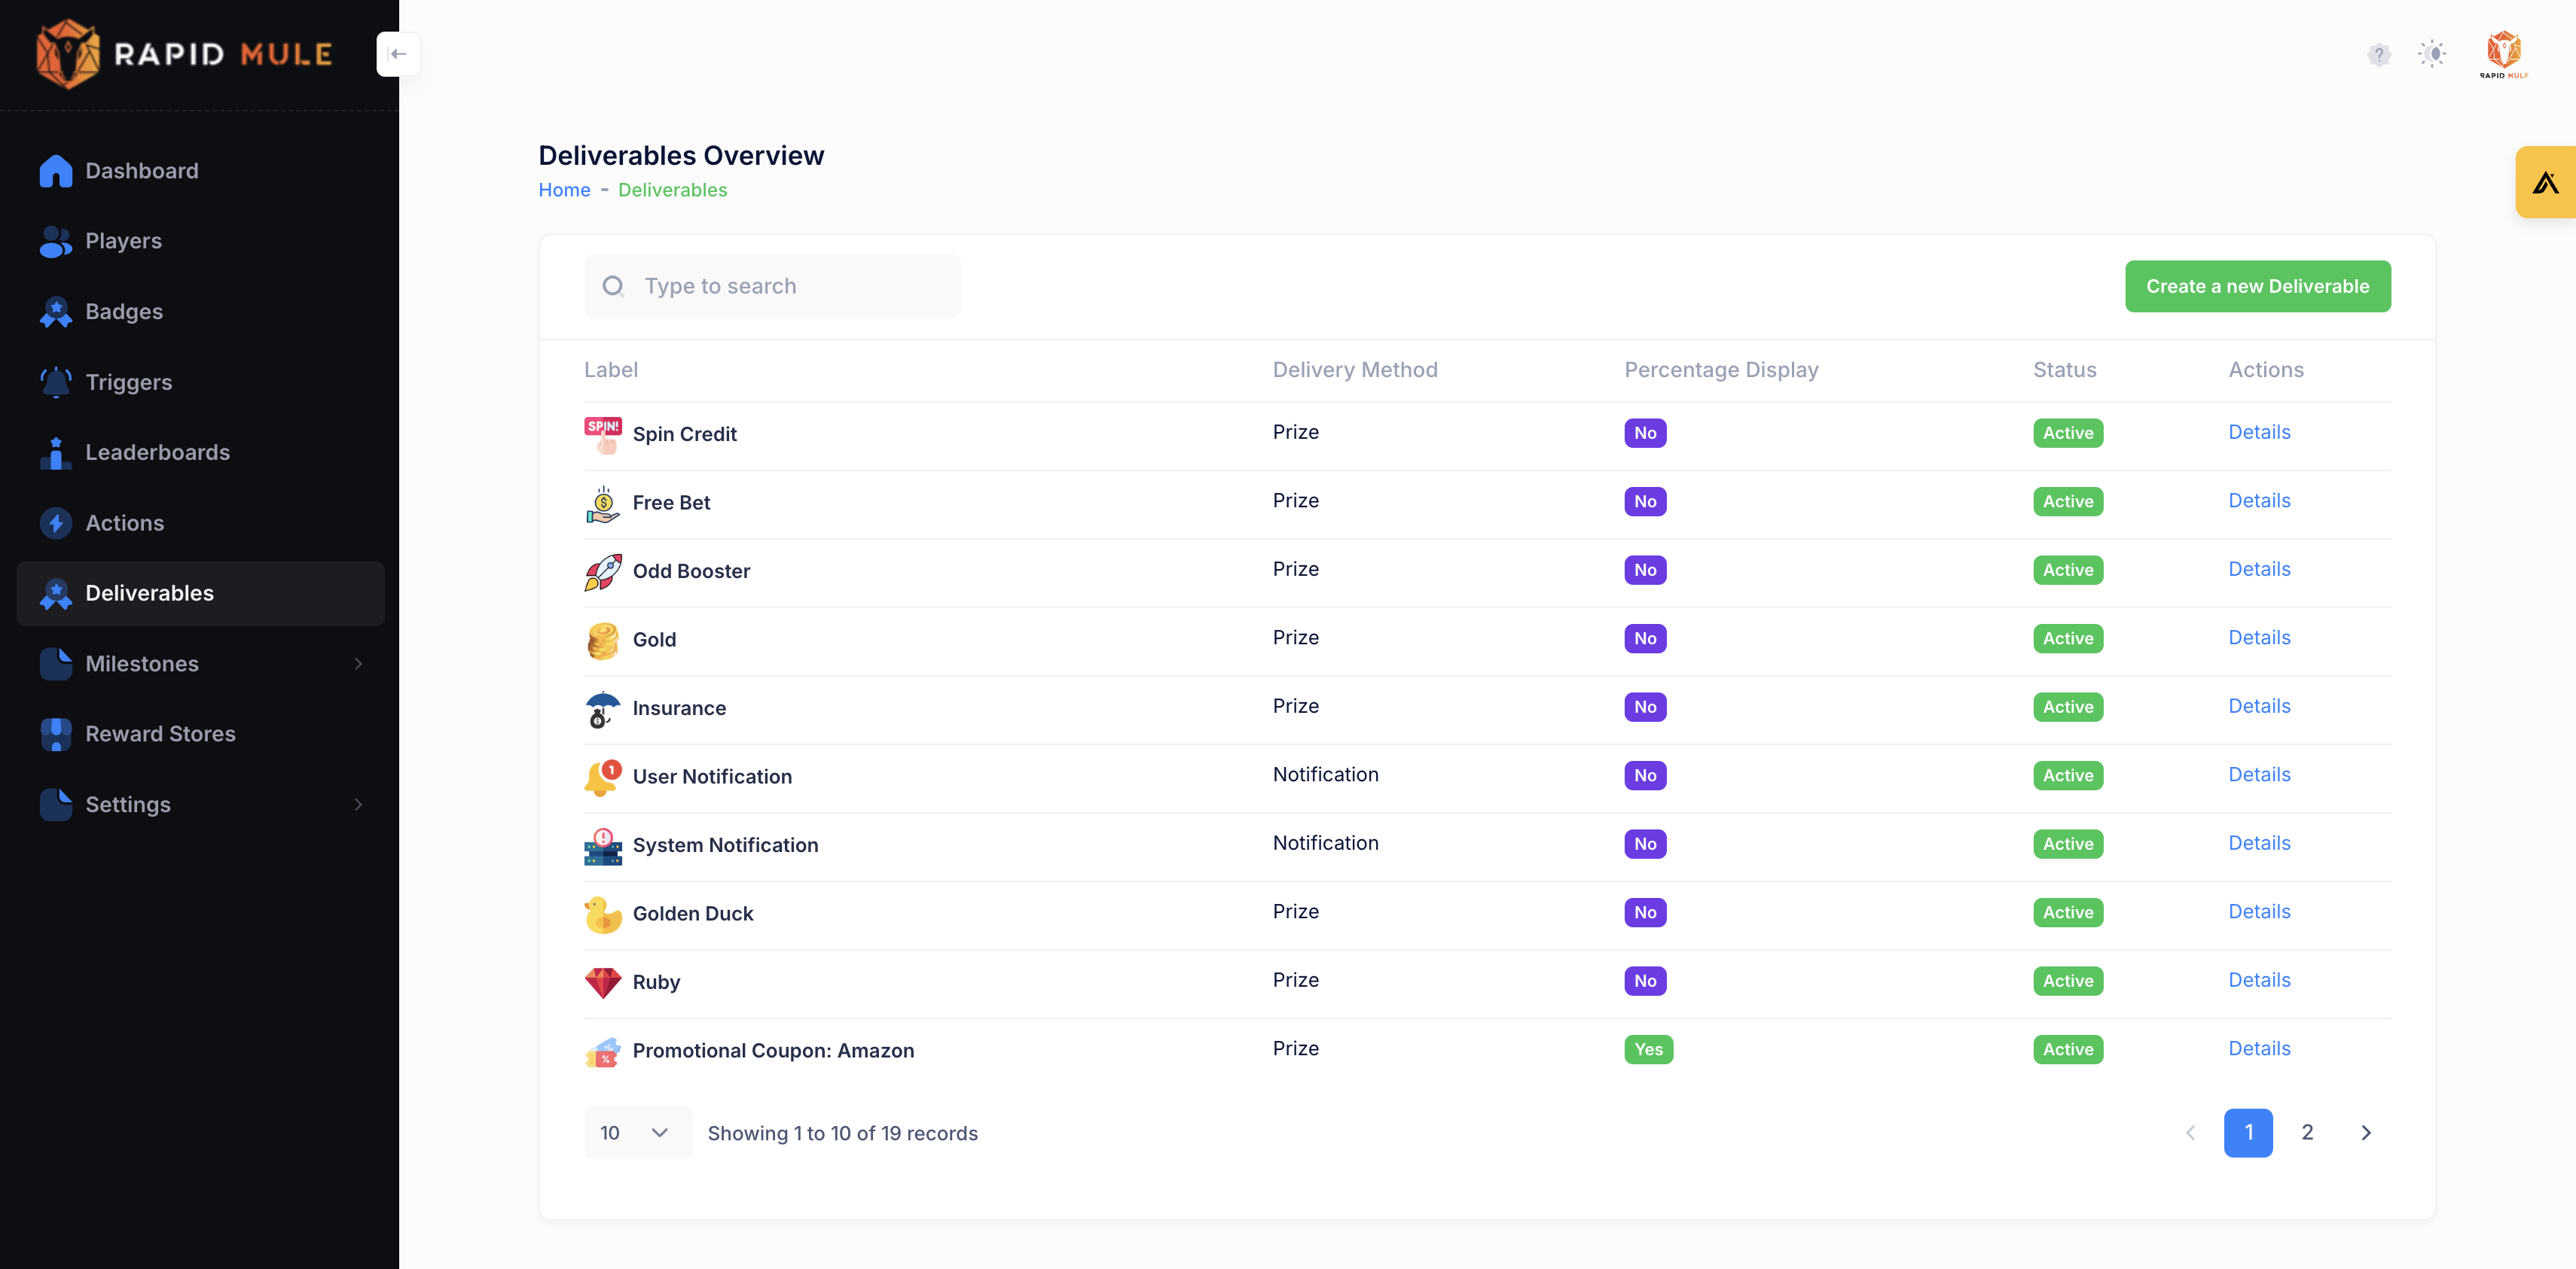Go to page 2 of records

coord(2307,1132)
